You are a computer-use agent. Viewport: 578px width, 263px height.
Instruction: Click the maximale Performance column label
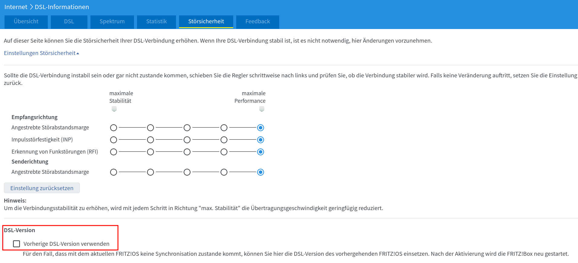[250, 97]
